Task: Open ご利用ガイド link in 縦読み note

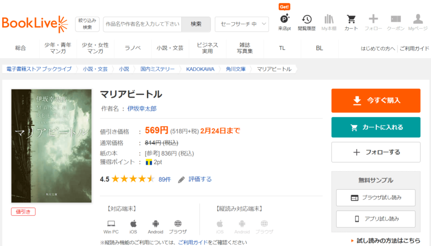Action: [x=193, y=242]
